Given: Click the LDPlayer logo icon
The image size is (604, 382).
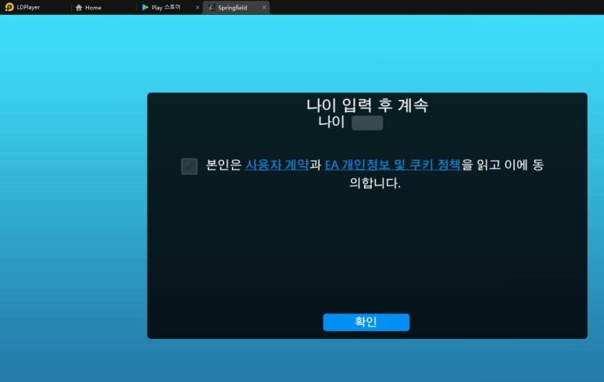Looking at the screenshot, I should click(9, 7).
